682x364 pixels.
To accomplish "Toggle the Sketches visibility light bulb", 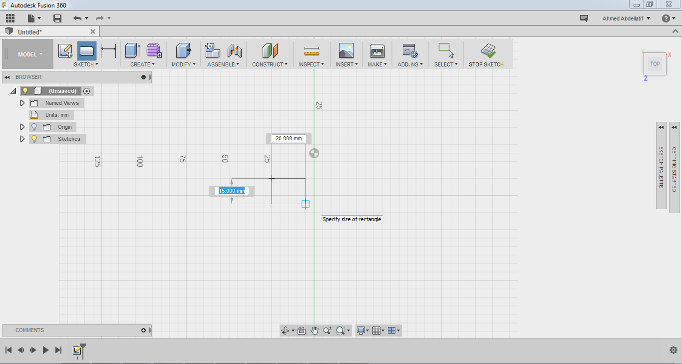I will (x=34, y=139).
